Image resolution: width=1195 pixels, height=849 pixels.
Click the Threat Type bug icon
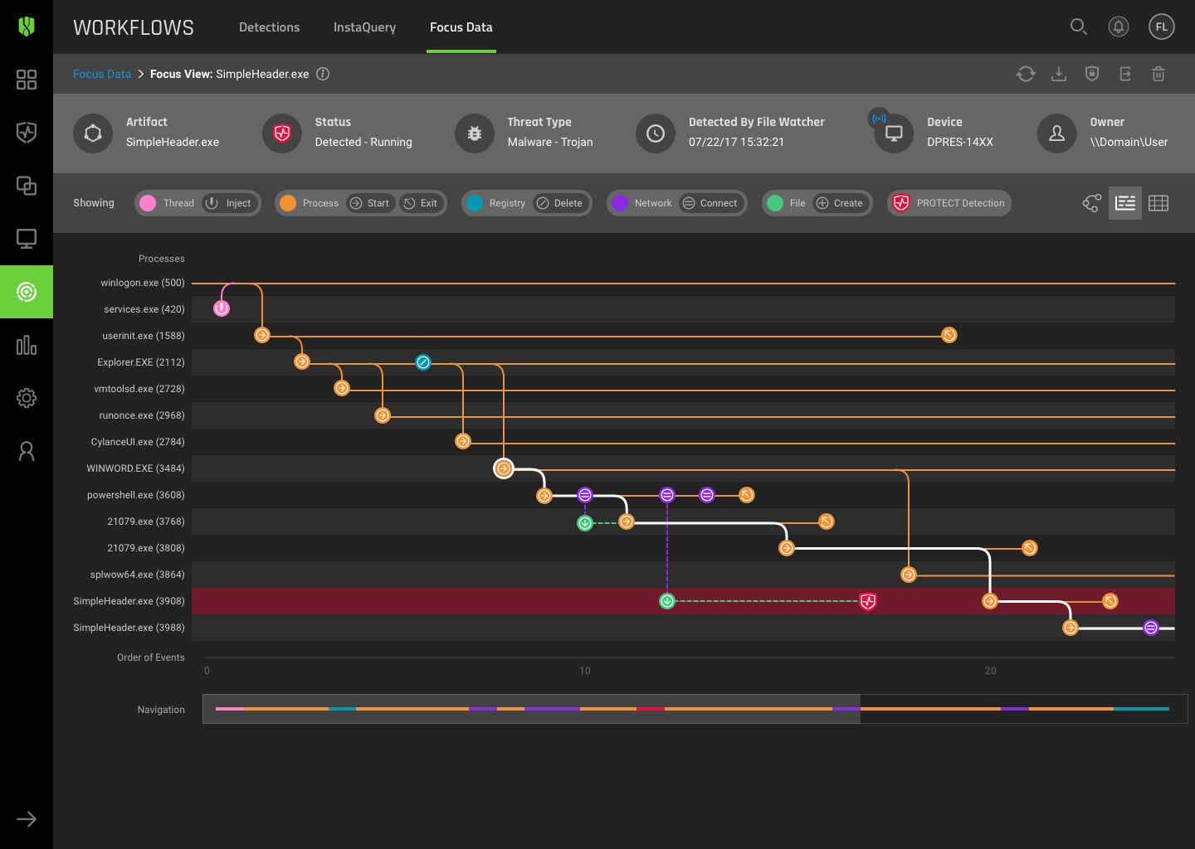pyautogui.click(x=475, y=133)
